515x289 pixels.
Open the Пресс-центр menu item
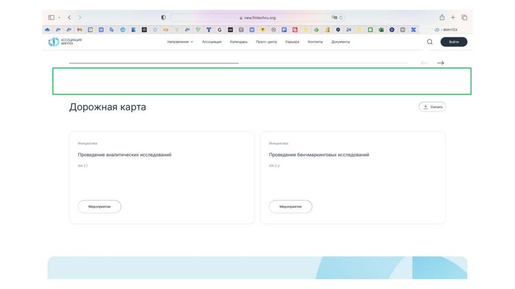[267, 42]
